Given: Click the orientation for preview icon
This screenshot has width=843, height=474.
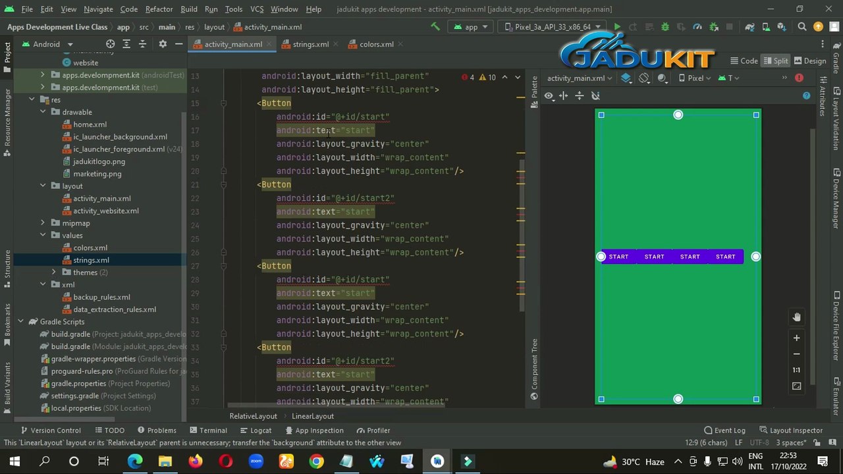Looking at the screenshot, I should pos(644,78).
